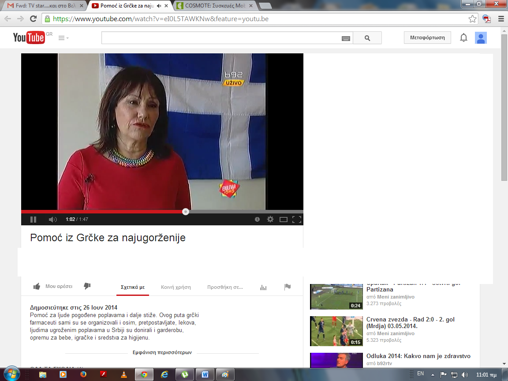Dislike the video with thumbs down
Screen dimensions: 508x381
click(x=87, y=286)
